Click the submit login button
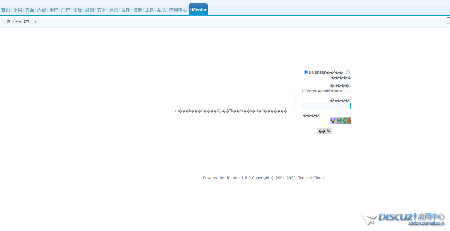The width and height of the screenshot is (450, 231). 324,131
